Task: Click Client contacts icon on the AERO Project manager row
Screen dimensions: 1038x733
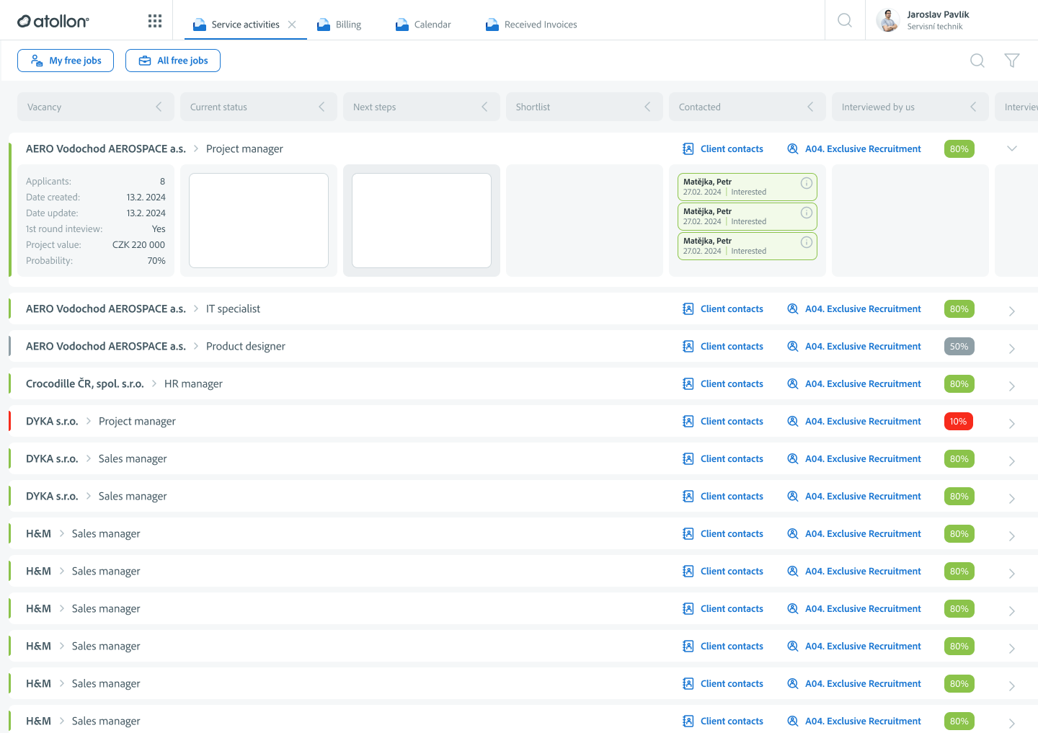Action: click(687, 148)
